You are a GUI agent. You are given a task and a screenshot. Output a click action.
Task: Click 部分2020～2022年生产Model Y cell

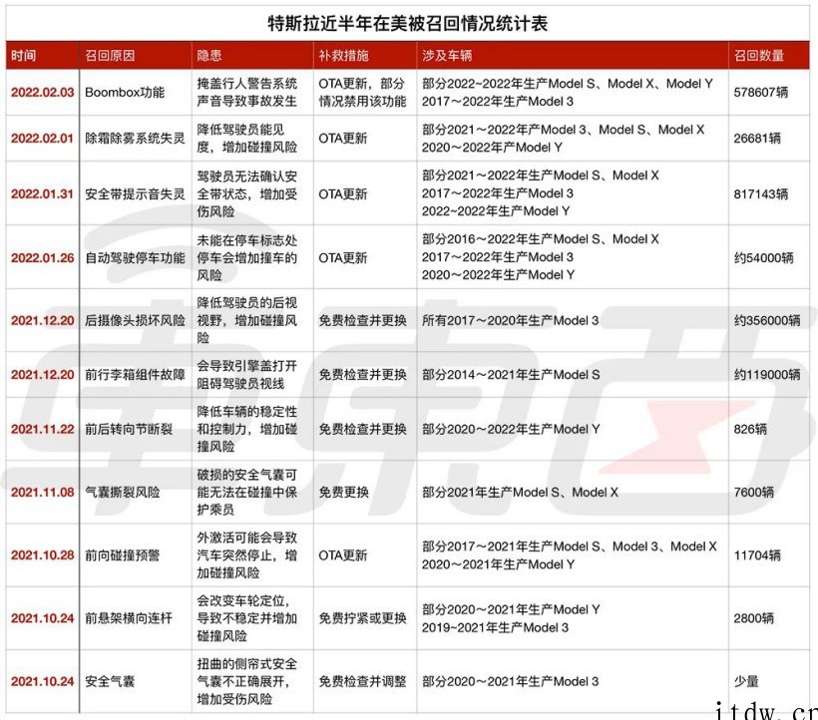[x=511, y=429]
